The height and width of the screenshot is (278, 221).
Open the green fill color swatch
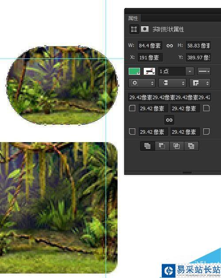134,71
